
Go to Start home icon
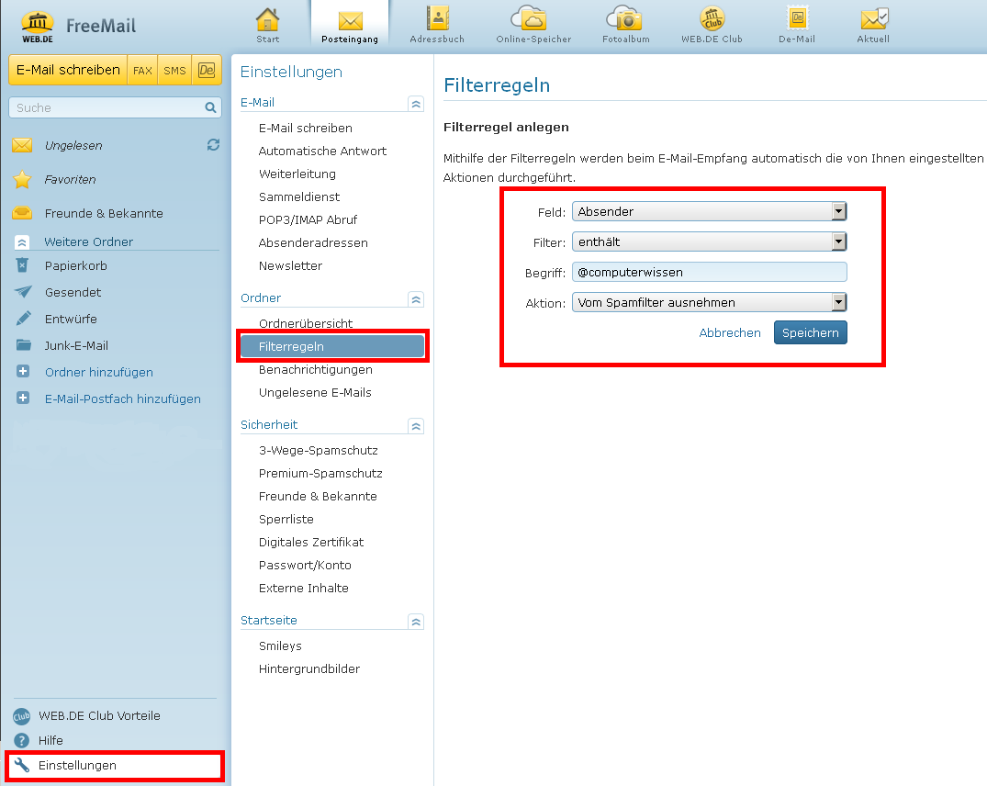click(x=267, y=19)
